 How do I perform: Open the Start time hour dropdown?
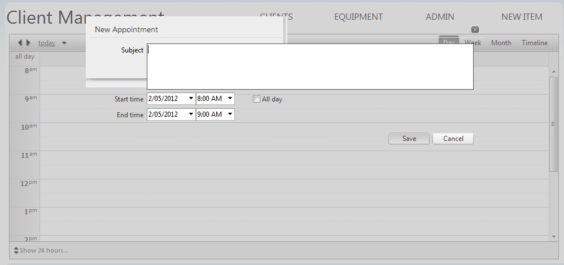click(x=230, y=99)
